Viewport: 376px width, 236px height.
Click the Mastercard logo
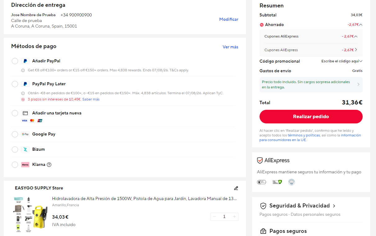click(32, 121)
